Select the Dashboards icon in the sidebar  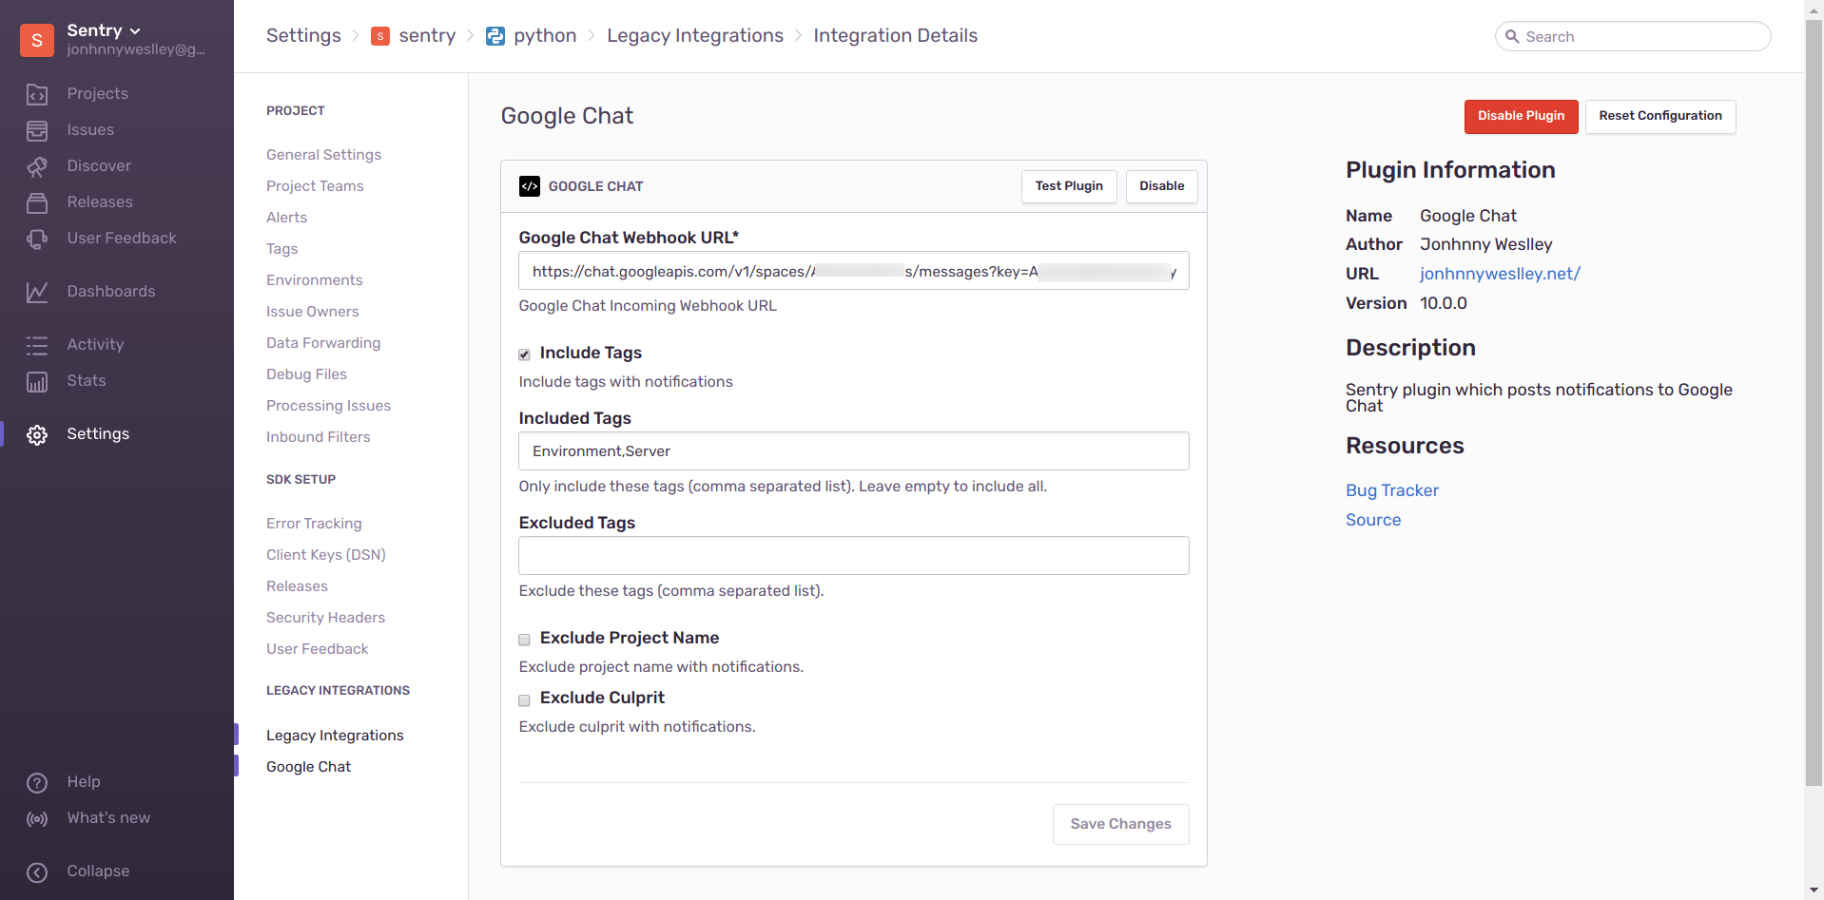click(x=38, y=291)
